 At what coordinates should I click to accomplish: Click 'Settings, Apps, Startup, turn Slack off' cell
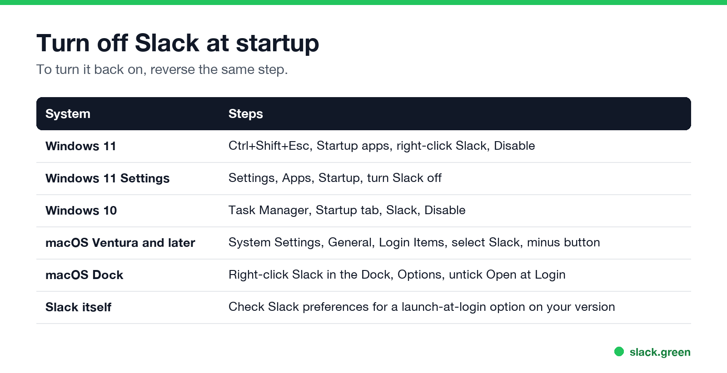335,178
